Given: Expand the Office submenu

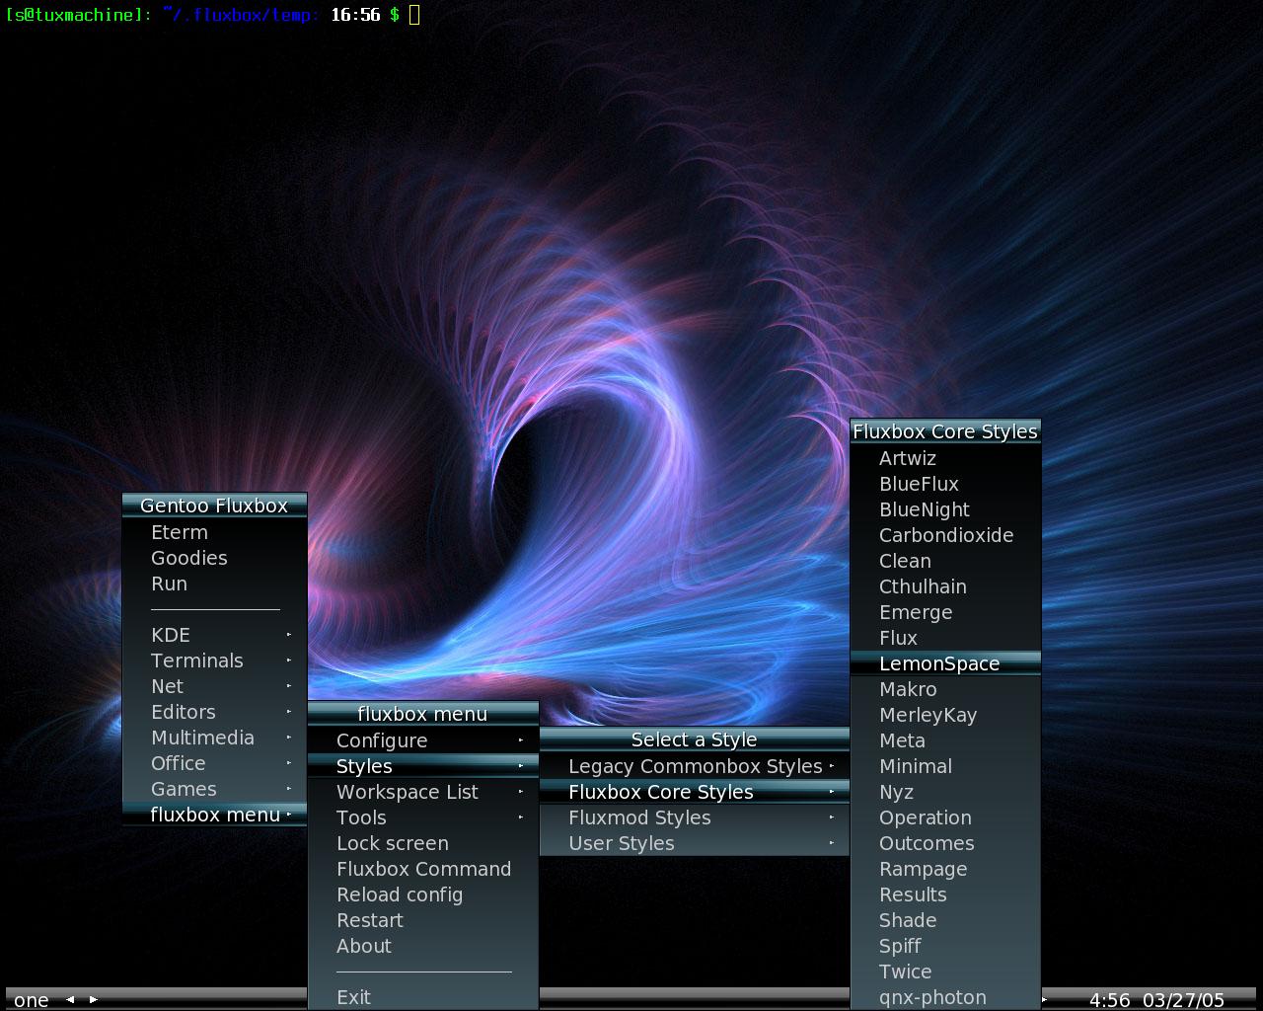Looking at the screenshot, I should click(x=215, y=763).
